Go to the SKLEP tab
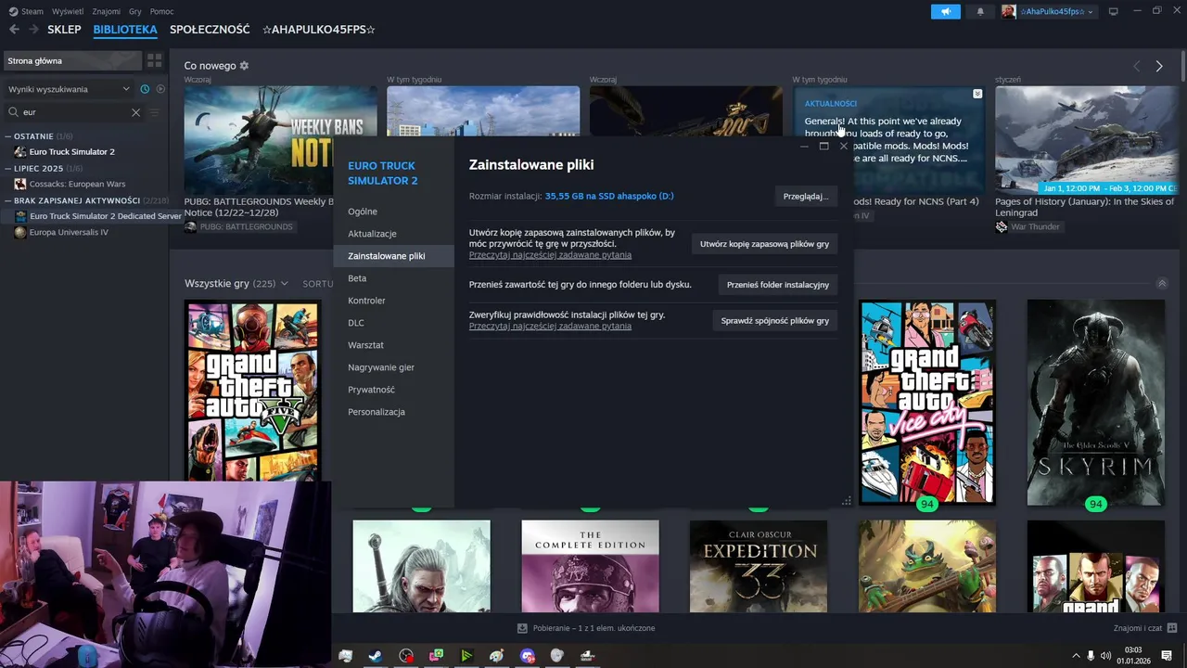This screenshot has width=1187, height=668. pyautogui.click(x=64, y=30)
